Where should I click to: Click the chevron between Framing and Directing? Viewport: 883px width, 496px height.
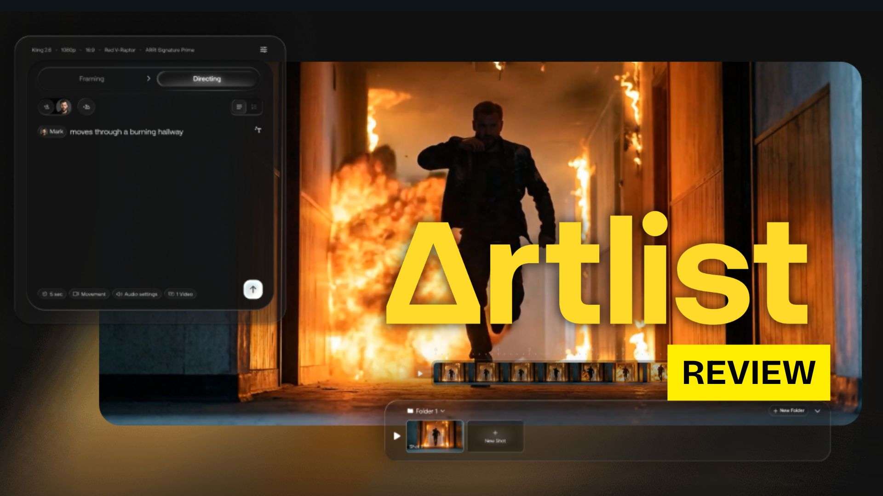[x=149, y=79]
